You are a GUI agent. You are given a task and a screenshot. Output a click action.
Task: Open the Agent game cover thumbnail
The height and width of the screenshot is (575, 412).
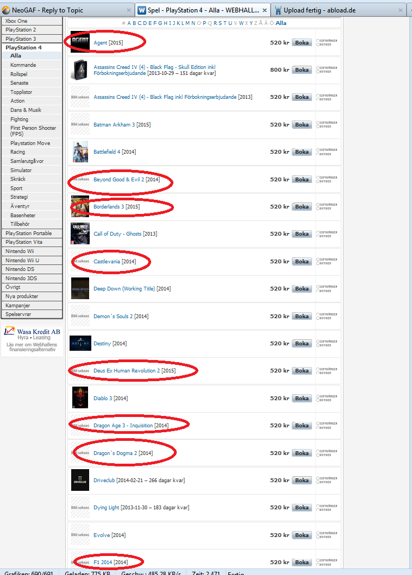click(80, 42)
